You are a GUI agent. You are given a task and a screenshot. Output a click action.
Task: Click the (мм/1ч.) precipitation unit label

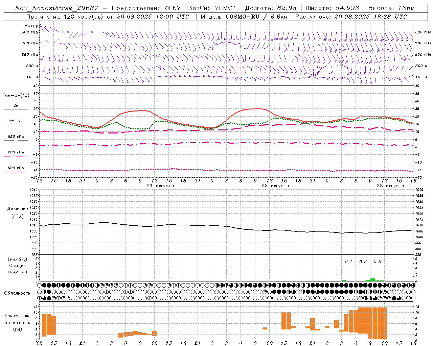tap(18, 272)
